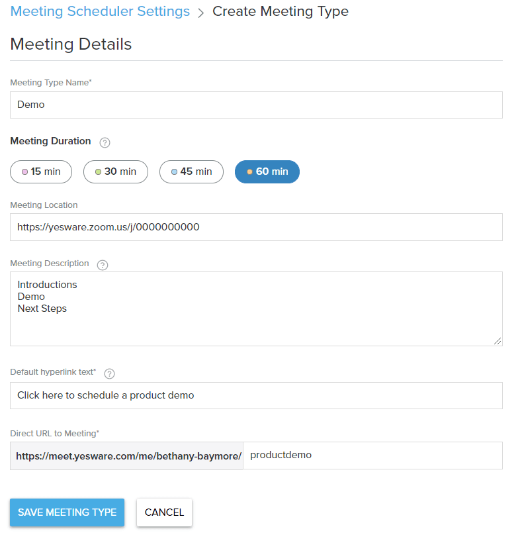520x533 pixels.
Task: Click inside the Meeting Description textarea
Action: (x=256, y=308)
